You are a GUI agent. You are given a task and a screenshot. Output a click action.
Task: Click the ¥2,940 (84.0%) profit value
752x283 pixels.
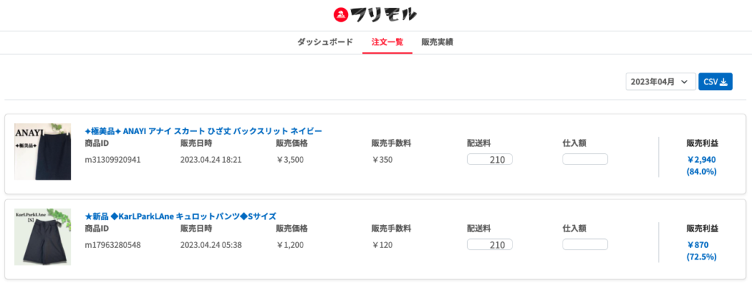point(701,166)
